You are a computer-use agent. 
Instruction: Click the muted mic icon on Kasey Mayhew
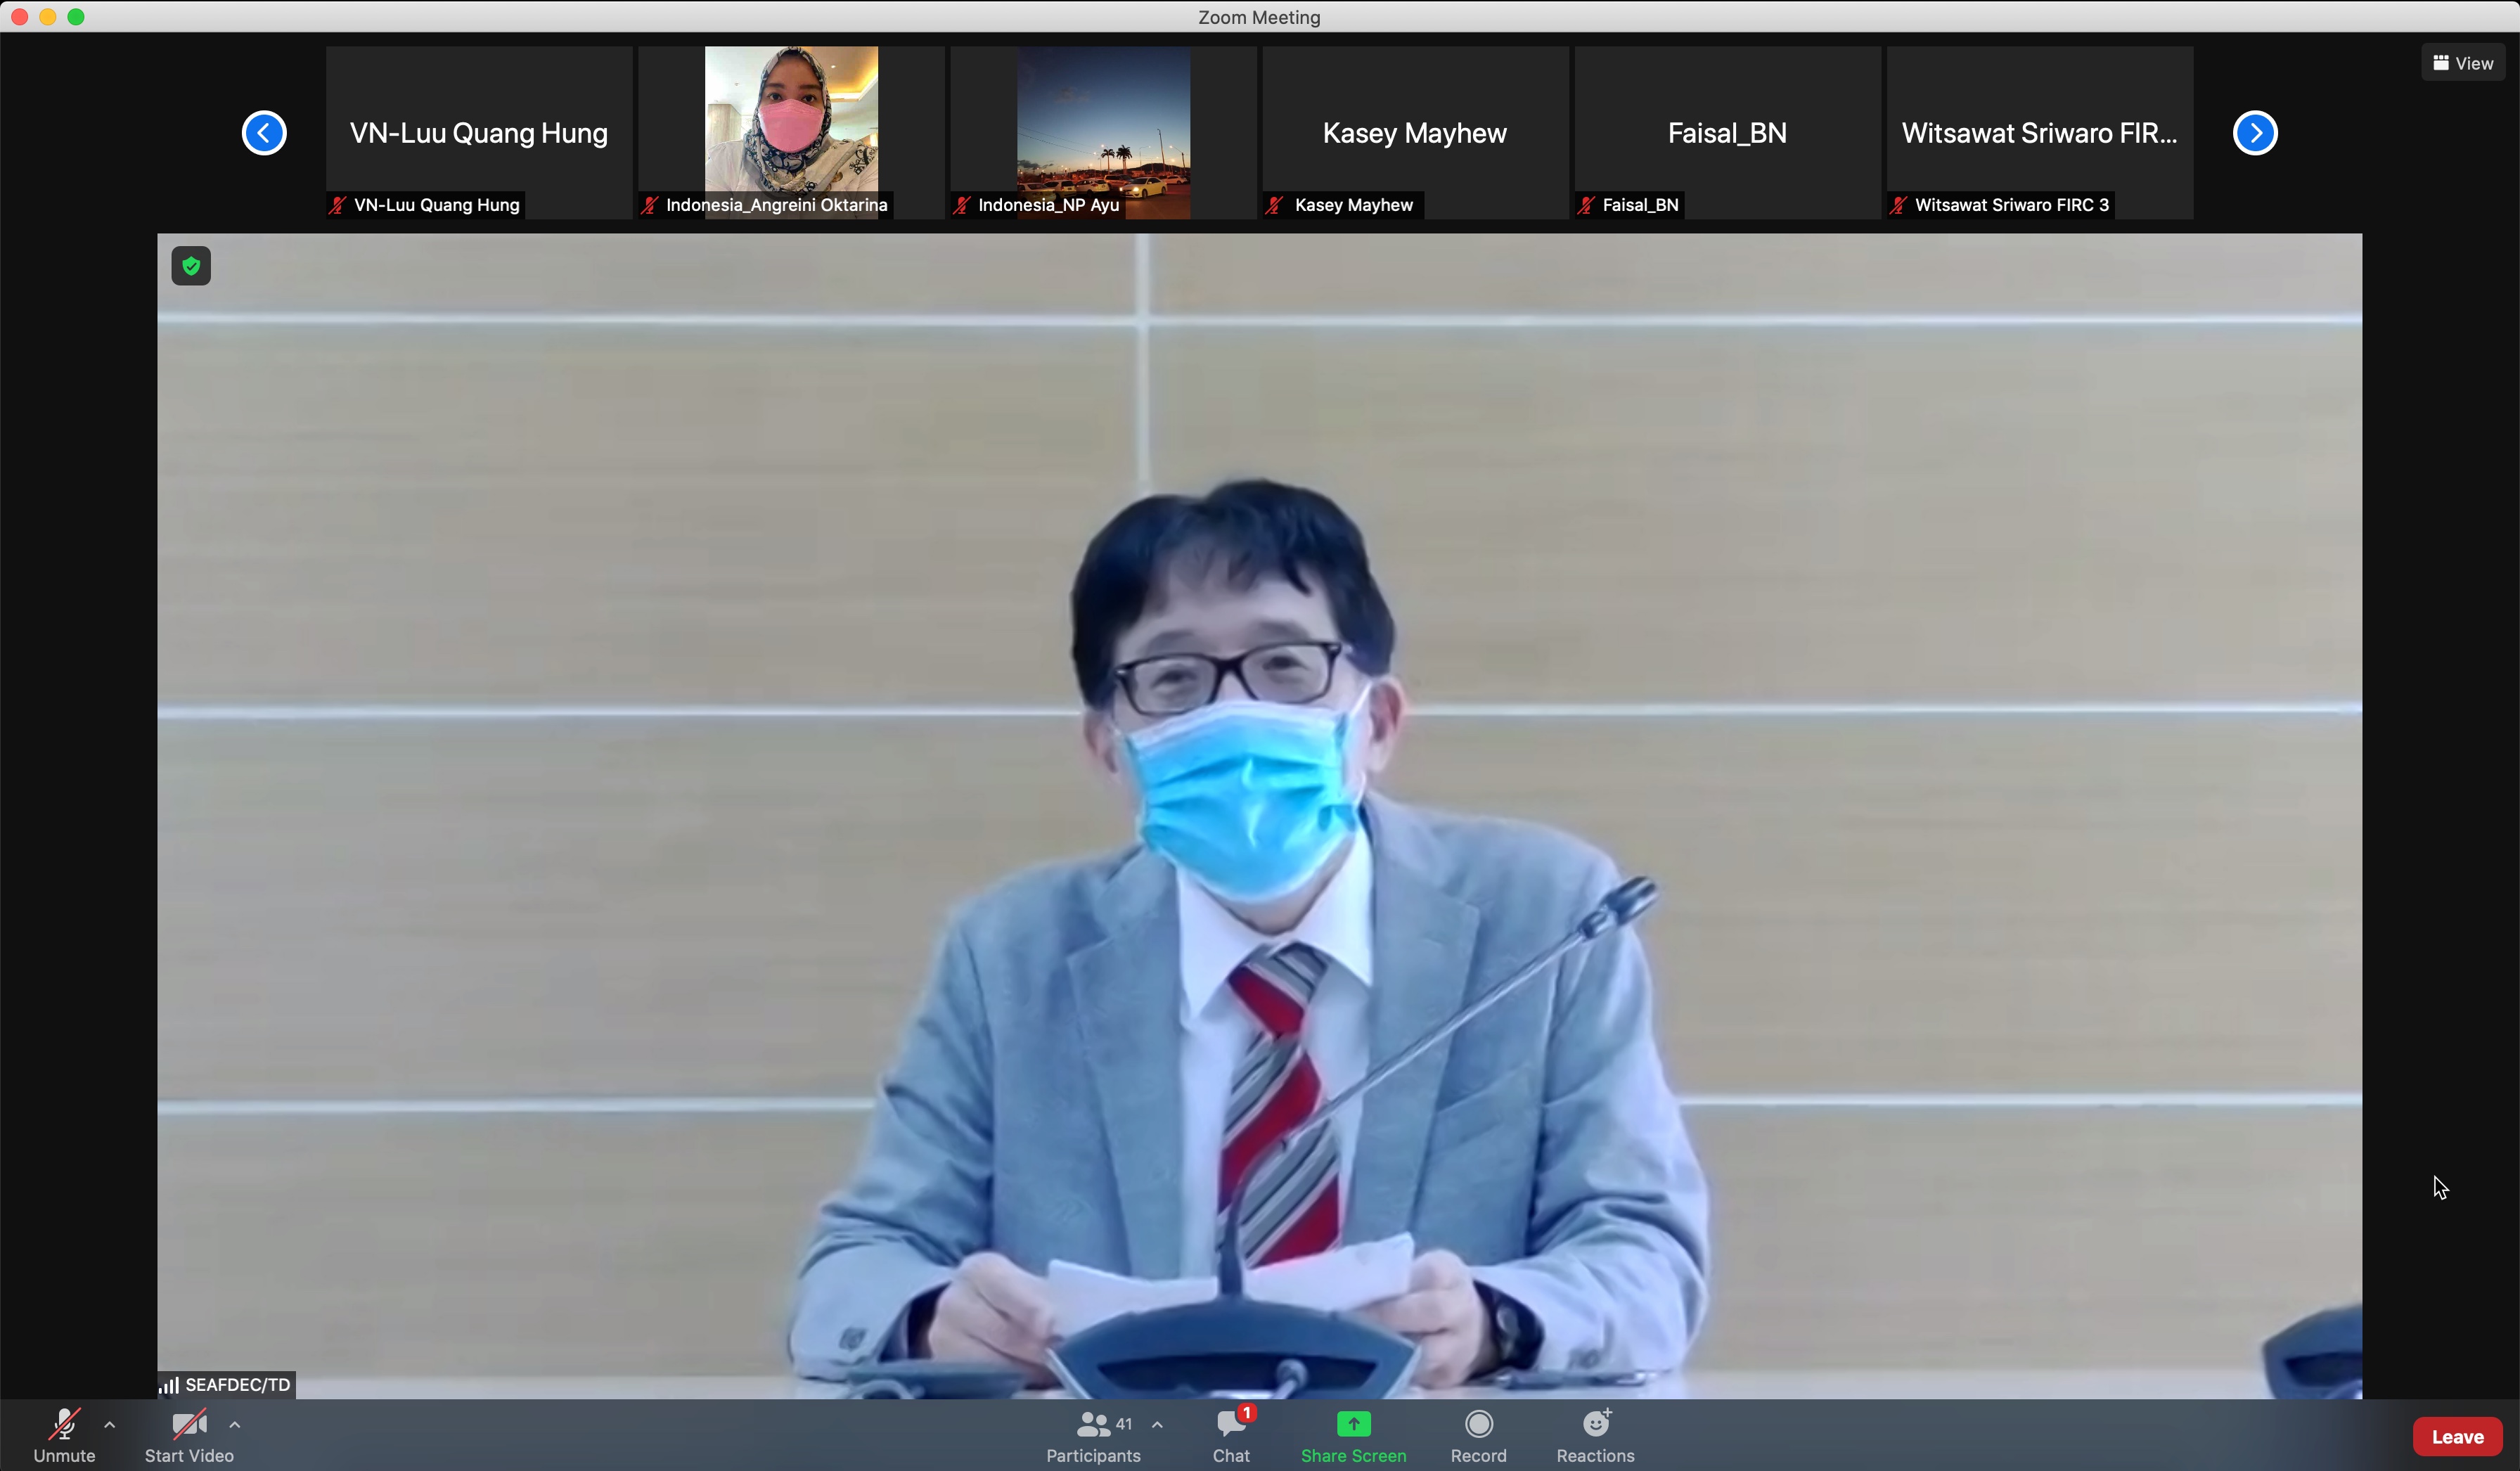tap(1274, 205)
